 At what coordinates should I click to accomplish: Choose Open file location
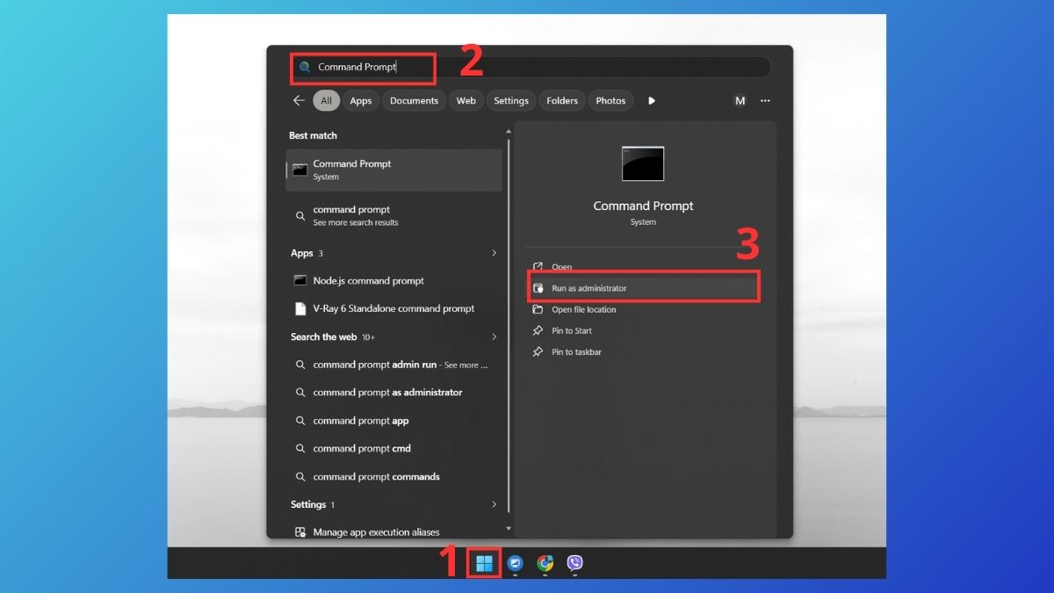(643, 309)
